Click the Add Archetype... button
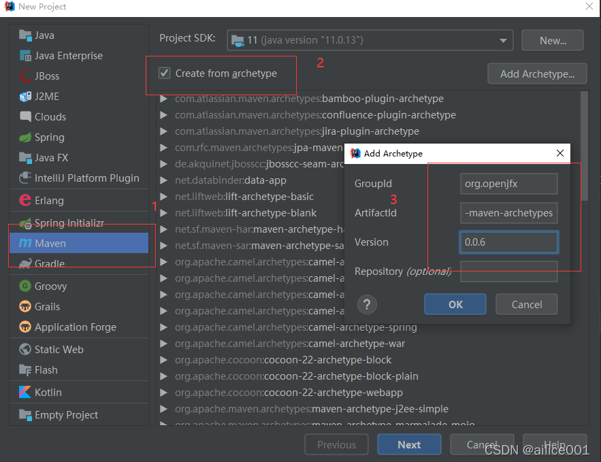This screenshot has height=462, width=601. point(537,73)
